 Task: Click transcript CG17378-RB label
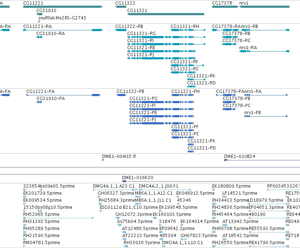(236, 34)
